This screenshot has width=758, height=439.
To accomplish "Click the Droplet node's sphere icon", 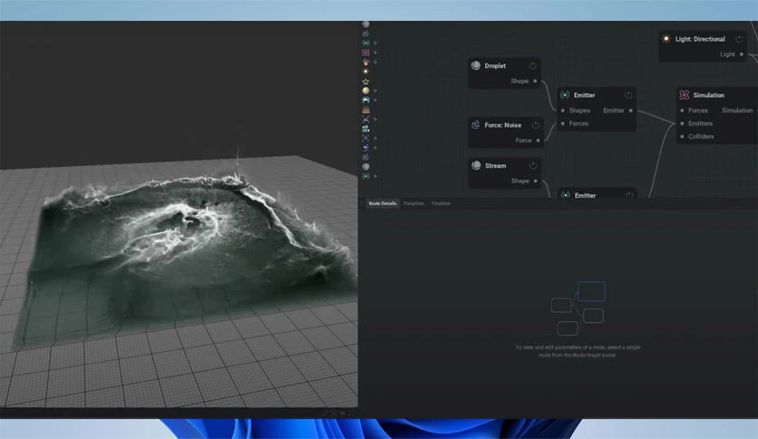I will [x=476, y=65].
